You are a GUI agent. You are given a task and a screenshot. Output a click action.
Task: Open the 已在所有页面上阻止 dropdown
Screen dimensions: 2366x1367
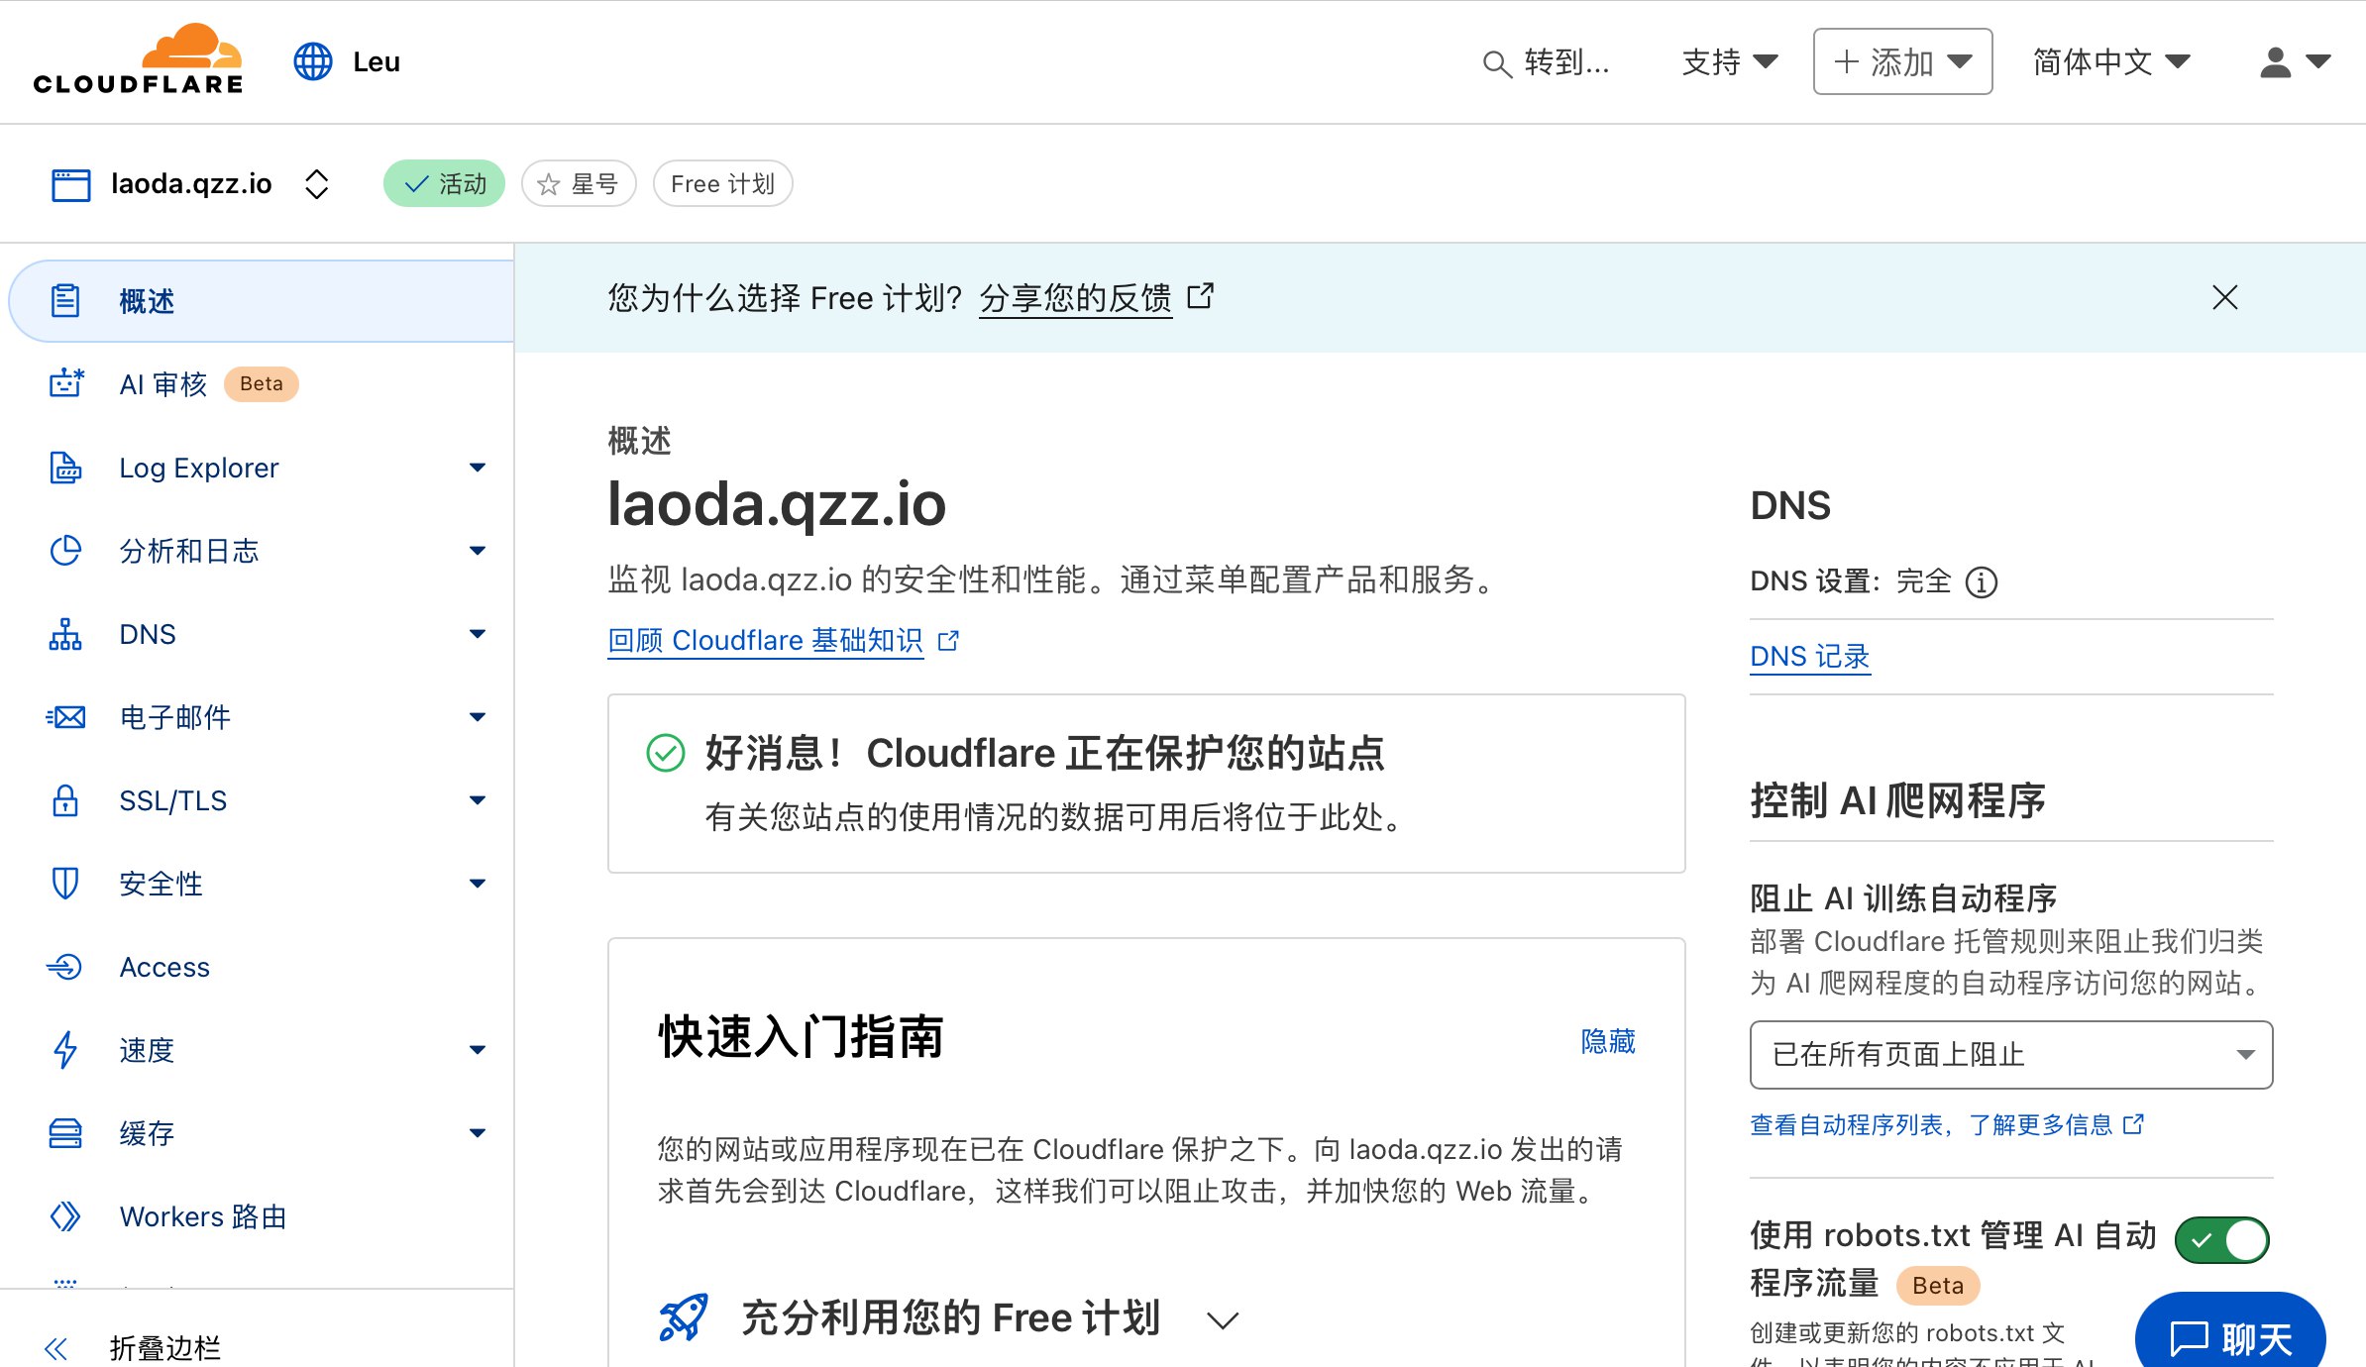tap(2011, 1055)
